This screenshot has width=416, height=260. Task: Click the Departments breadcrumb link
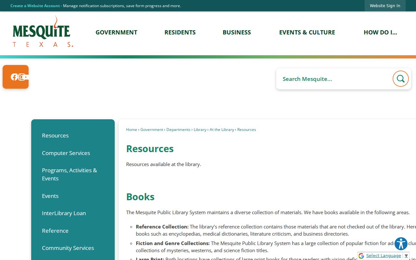(178, 129)
